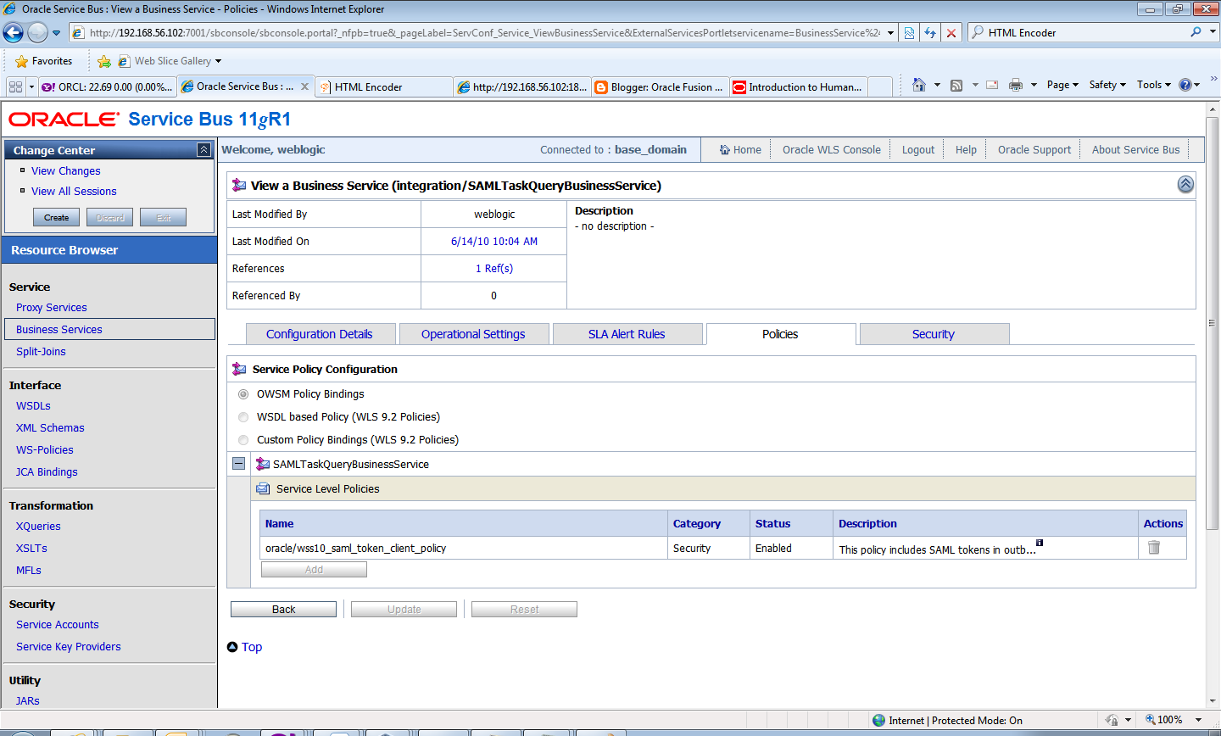Screen dimensions: 1221x736
Task: Click the add to favorites bar icon
Action: [x=104, y=61]
